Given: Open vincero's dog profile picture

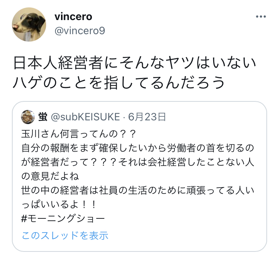Looking at the screenshot, I should click(x=29, y=25).
